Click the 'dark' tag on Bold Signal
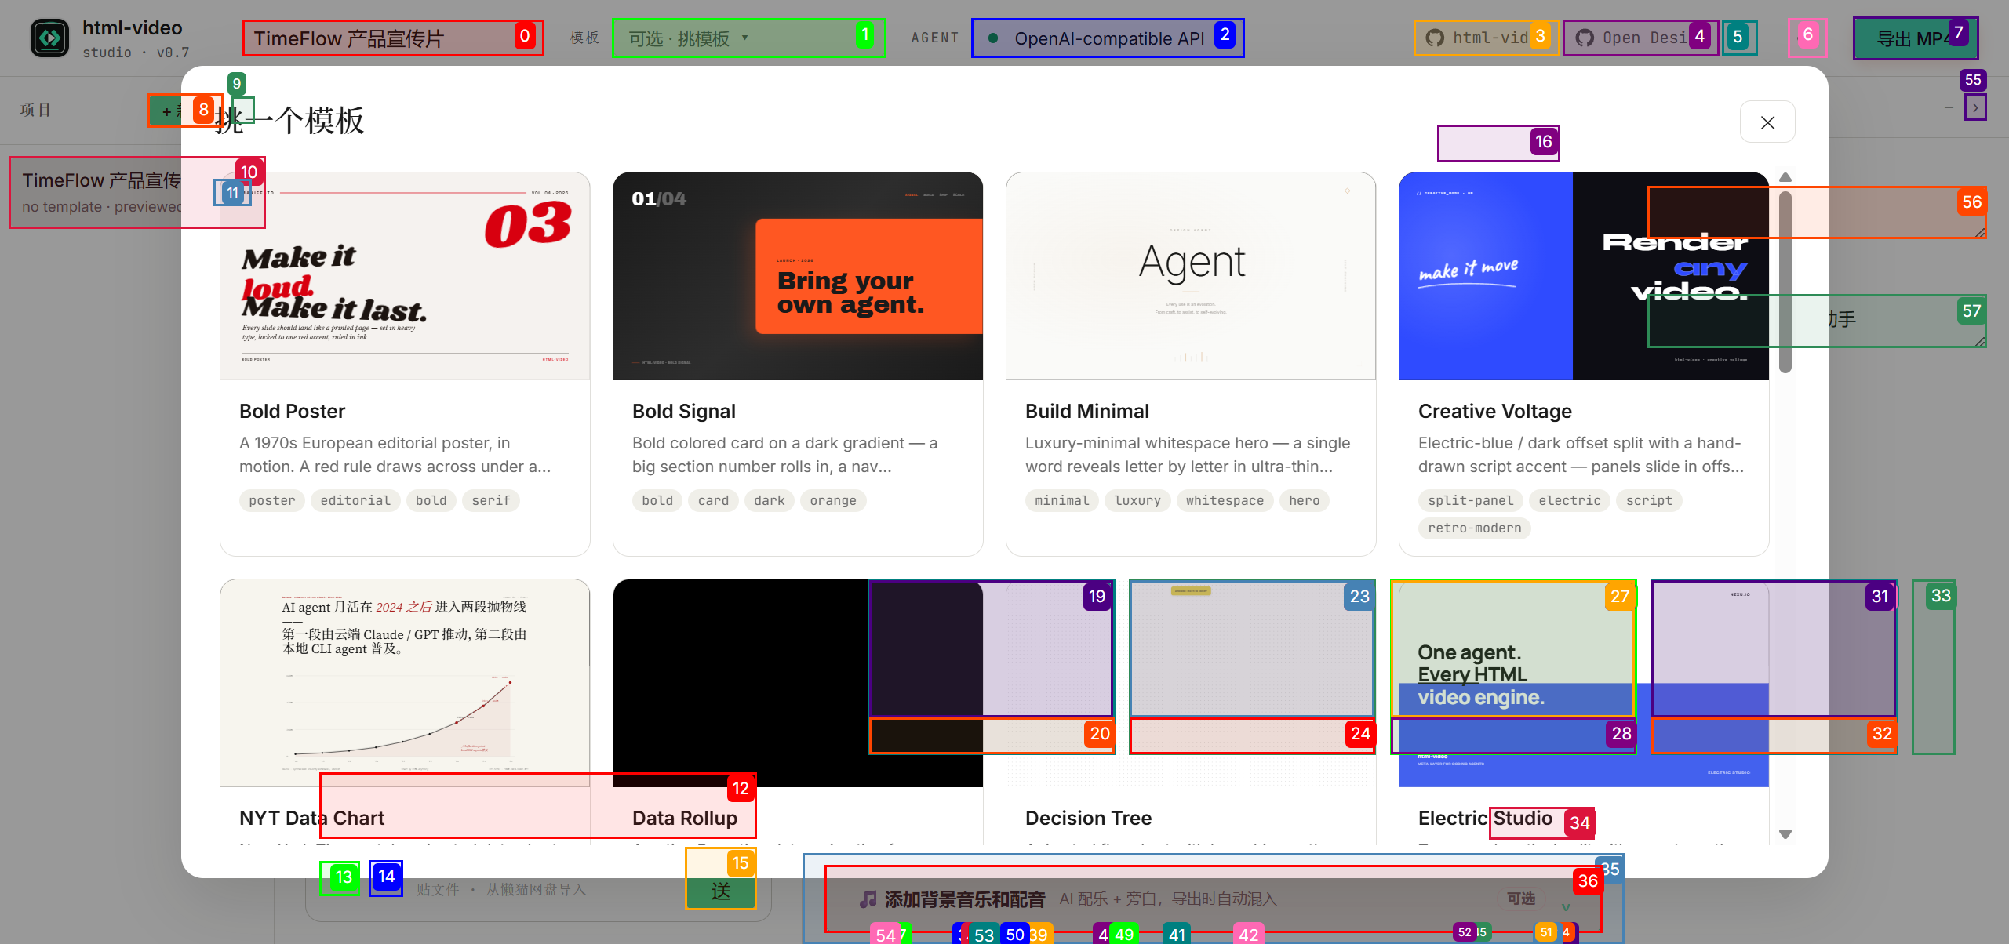2009x944 pixels. tap(770, 500)
